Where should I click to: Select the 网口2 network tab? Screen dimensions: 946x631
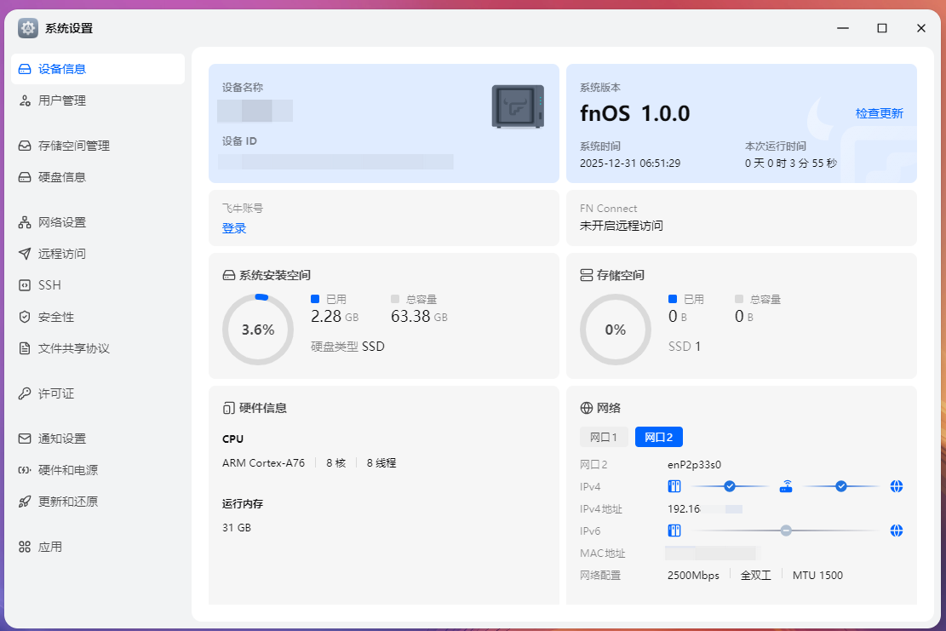point(658,437)
